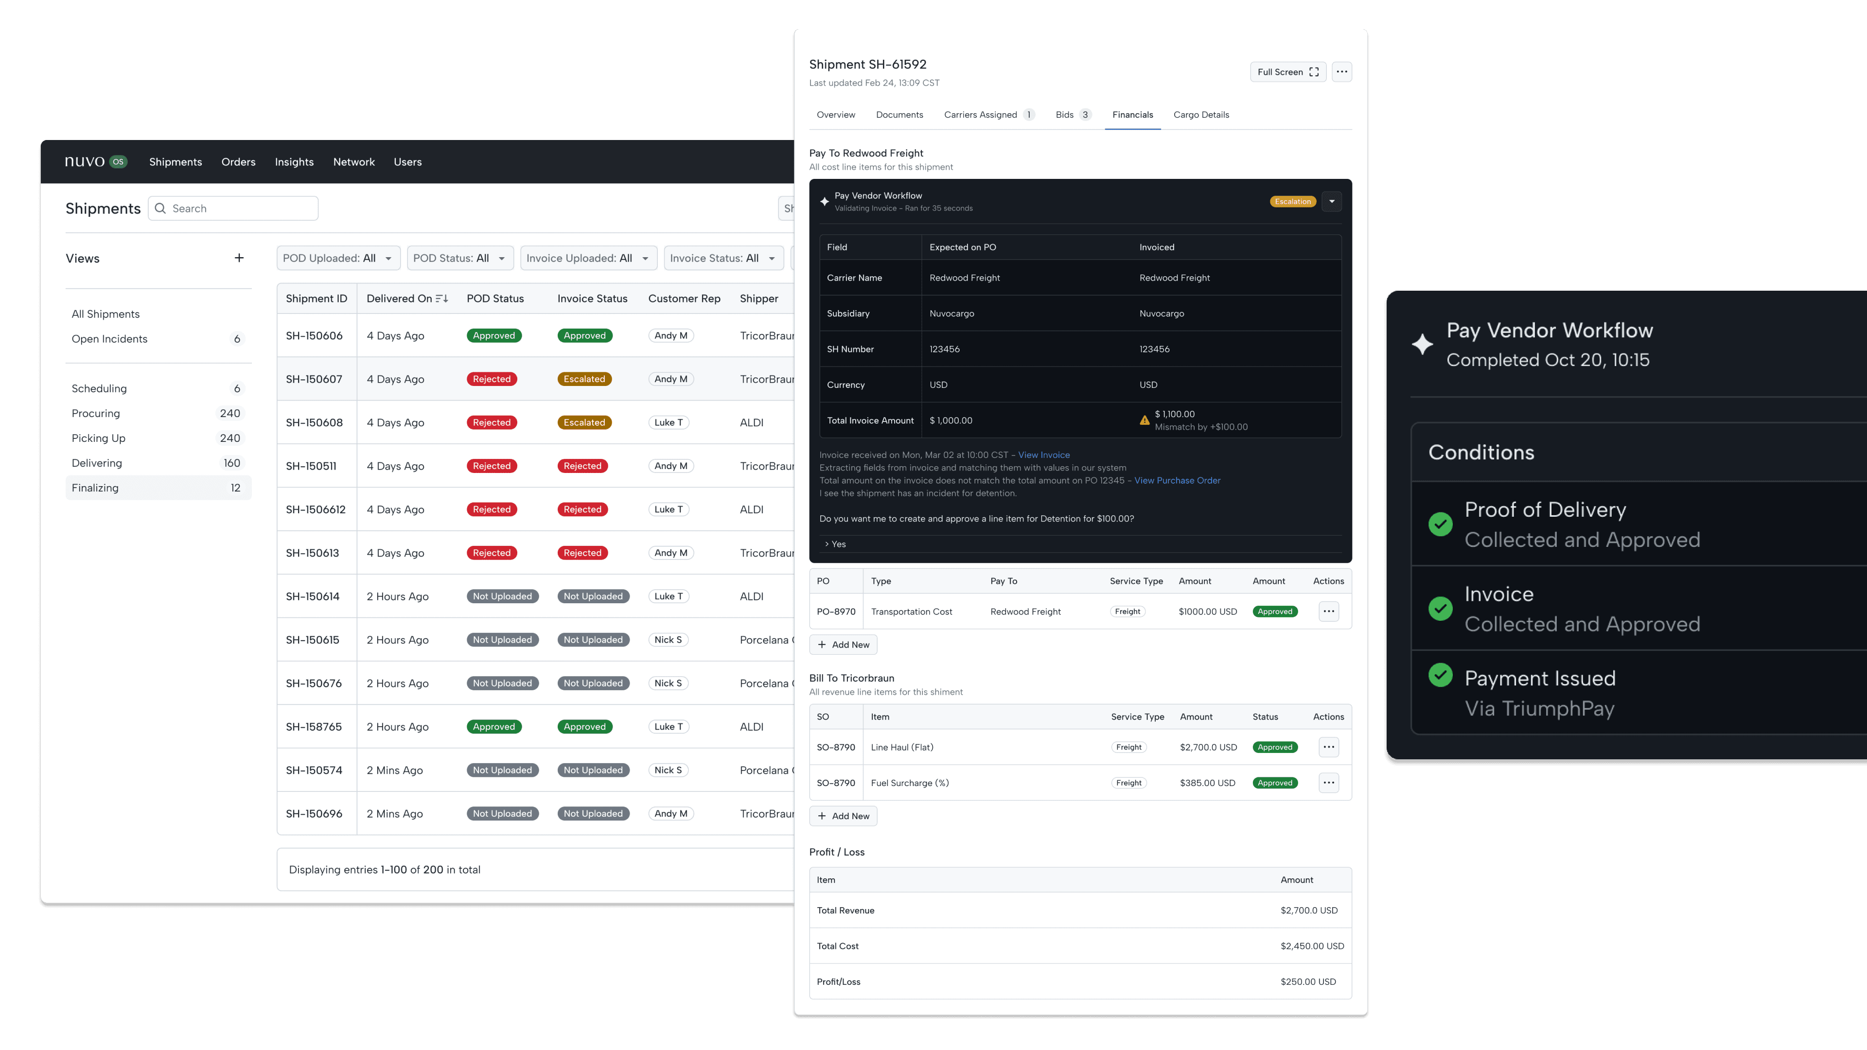1867x1050 pixels.
Task: Select the Procuring view
Action: (158, 413)
